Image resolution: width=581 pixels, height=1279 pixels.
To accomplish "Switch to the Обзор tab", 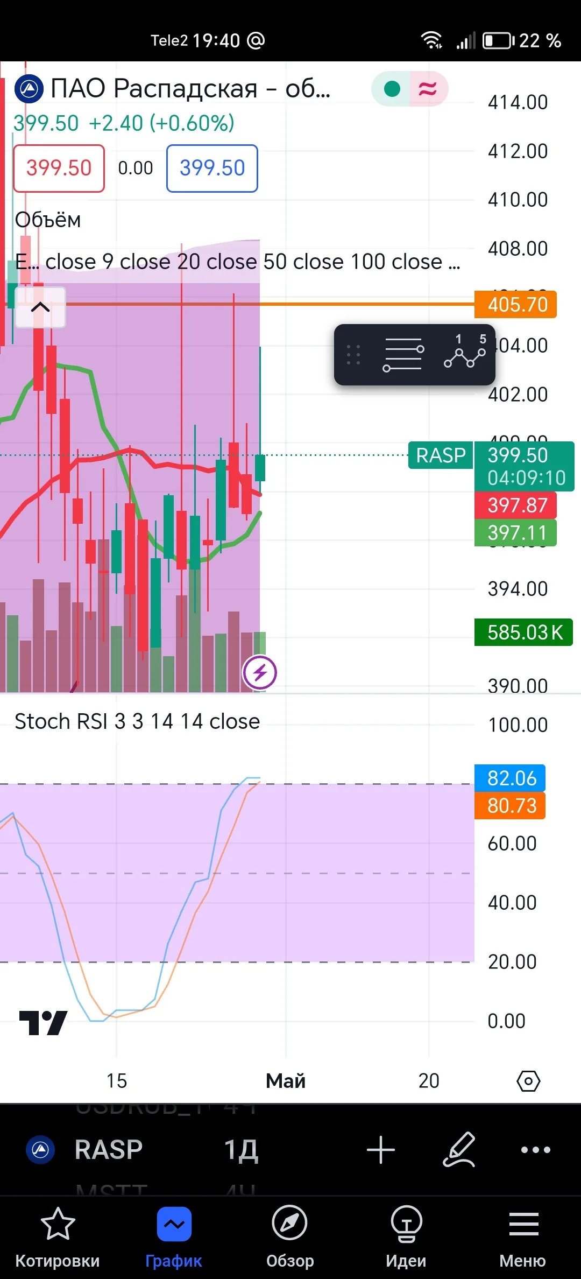I will click(x=290, y=1238).
